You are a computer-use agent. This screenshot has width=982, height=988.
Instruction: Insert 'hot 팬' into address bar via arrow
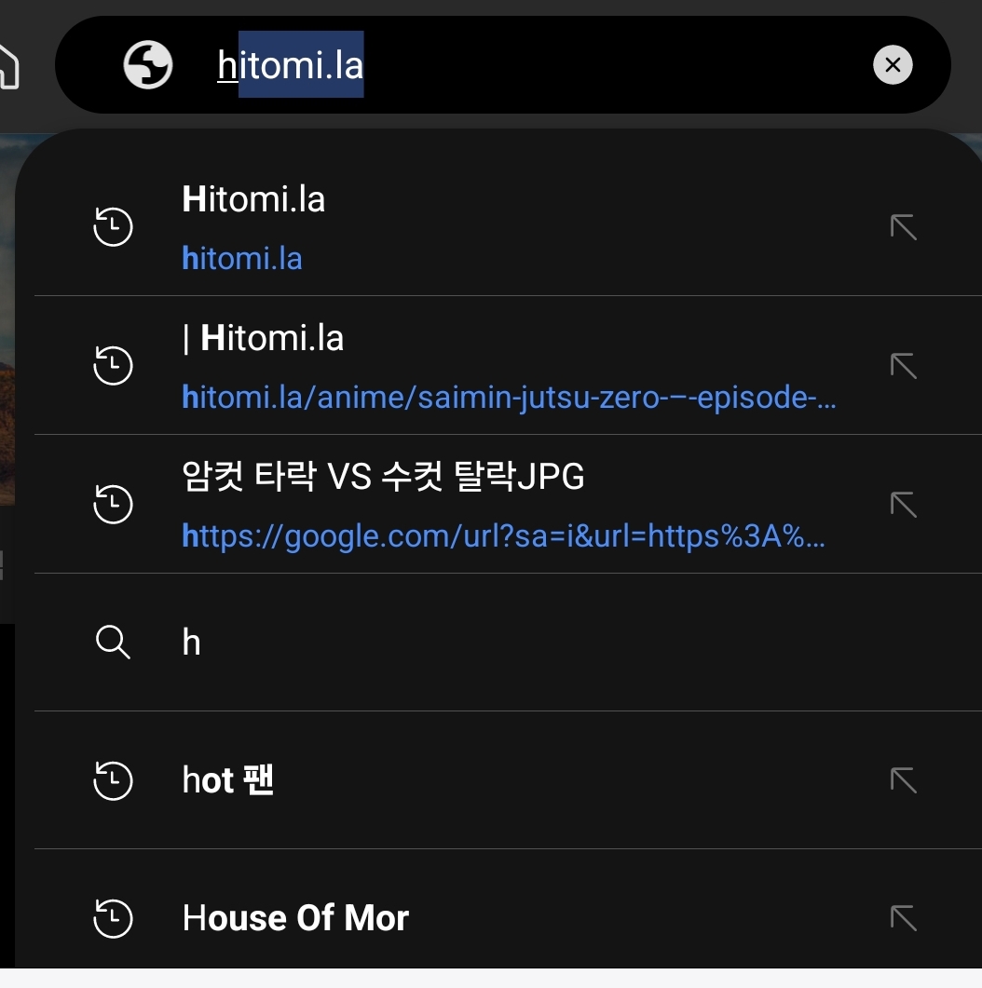[x=903, y=780]
